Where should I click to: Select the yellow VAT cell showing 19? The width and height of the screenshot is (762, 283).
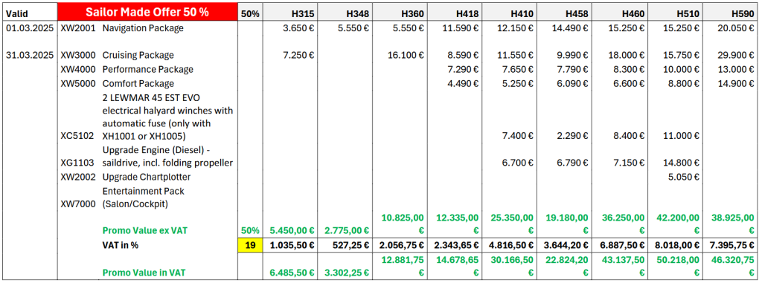(x=250, y=245)
